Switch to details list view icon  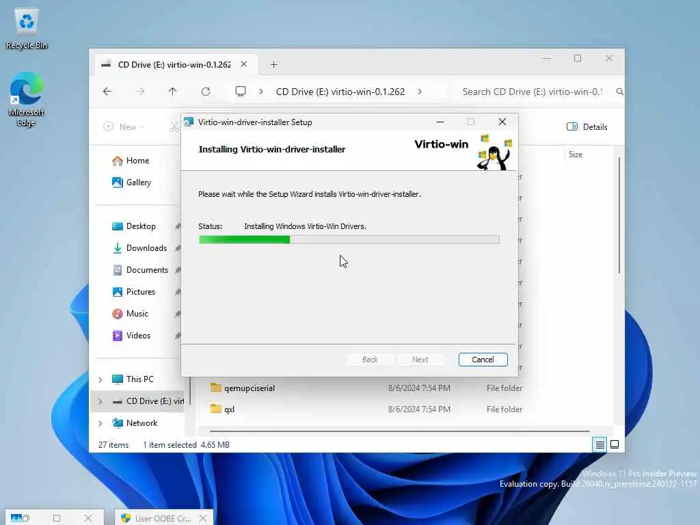[600, 444]
